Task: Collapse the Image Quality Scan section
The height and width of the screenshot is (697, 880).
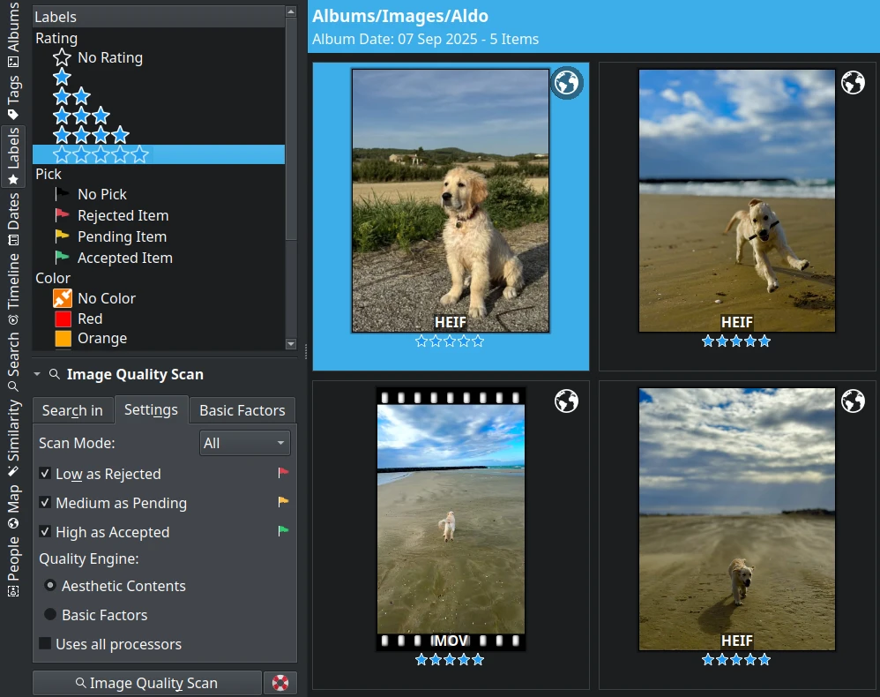Action: point(37,375)
